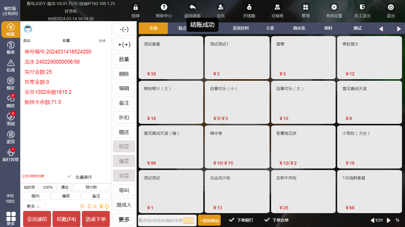Open the on-screen keyboard icon in search
The height and width of the screenshot is (227, 405).
click(x=189, y=220)
